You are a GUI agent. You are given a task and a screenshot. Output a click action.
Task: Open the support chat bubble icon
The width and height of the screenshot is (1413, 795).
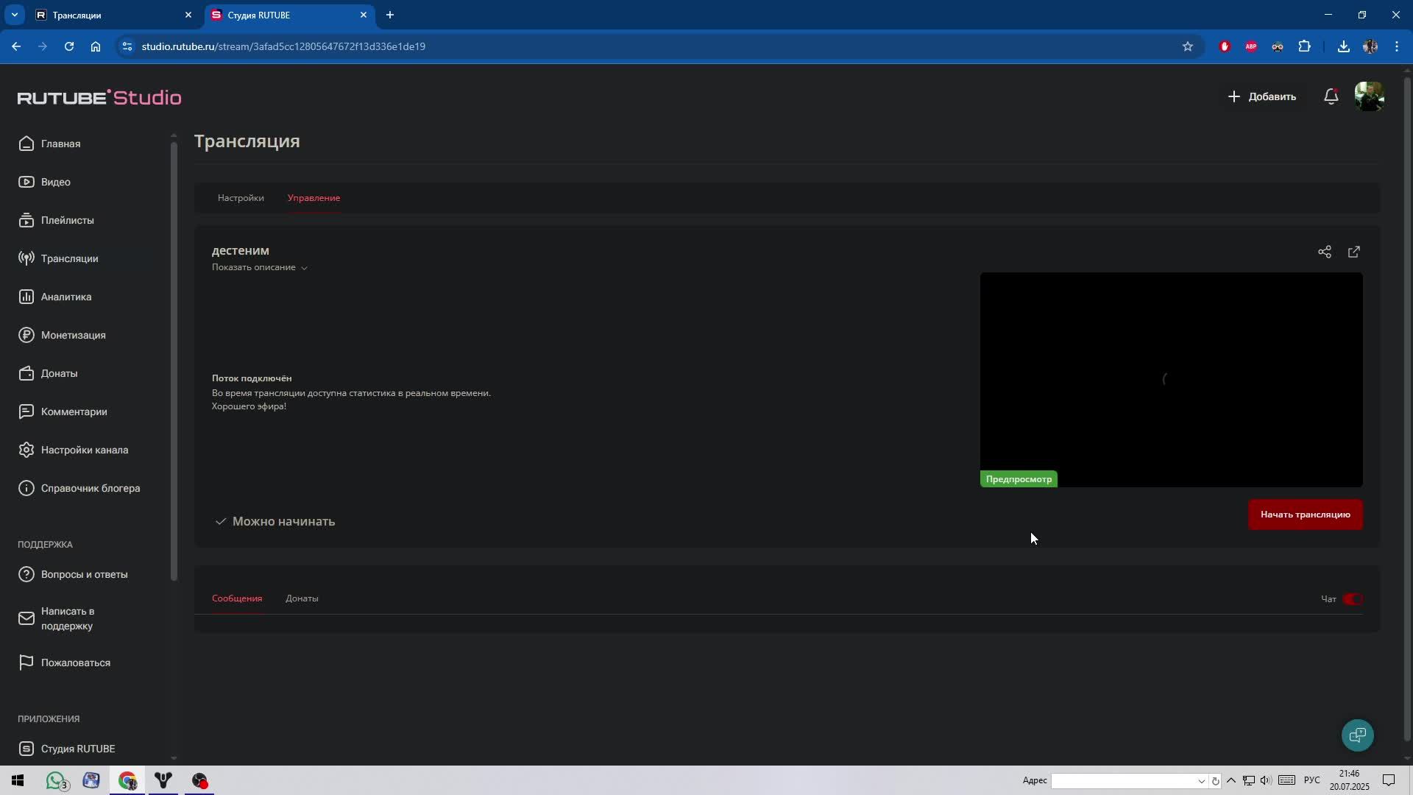[x=1357, y=735]
